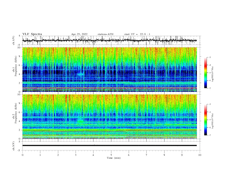Screen dimensions: 225x174
Task: Click the ch.1 spectrogram panel
Action: point(110,69)
